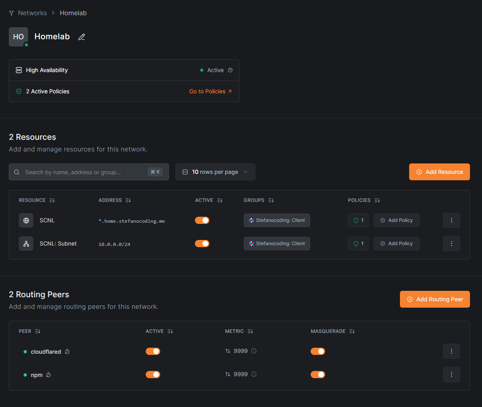The image size is (482, 407).
Task: Focus the resource search input field
Action: click(x=84, y=172)
